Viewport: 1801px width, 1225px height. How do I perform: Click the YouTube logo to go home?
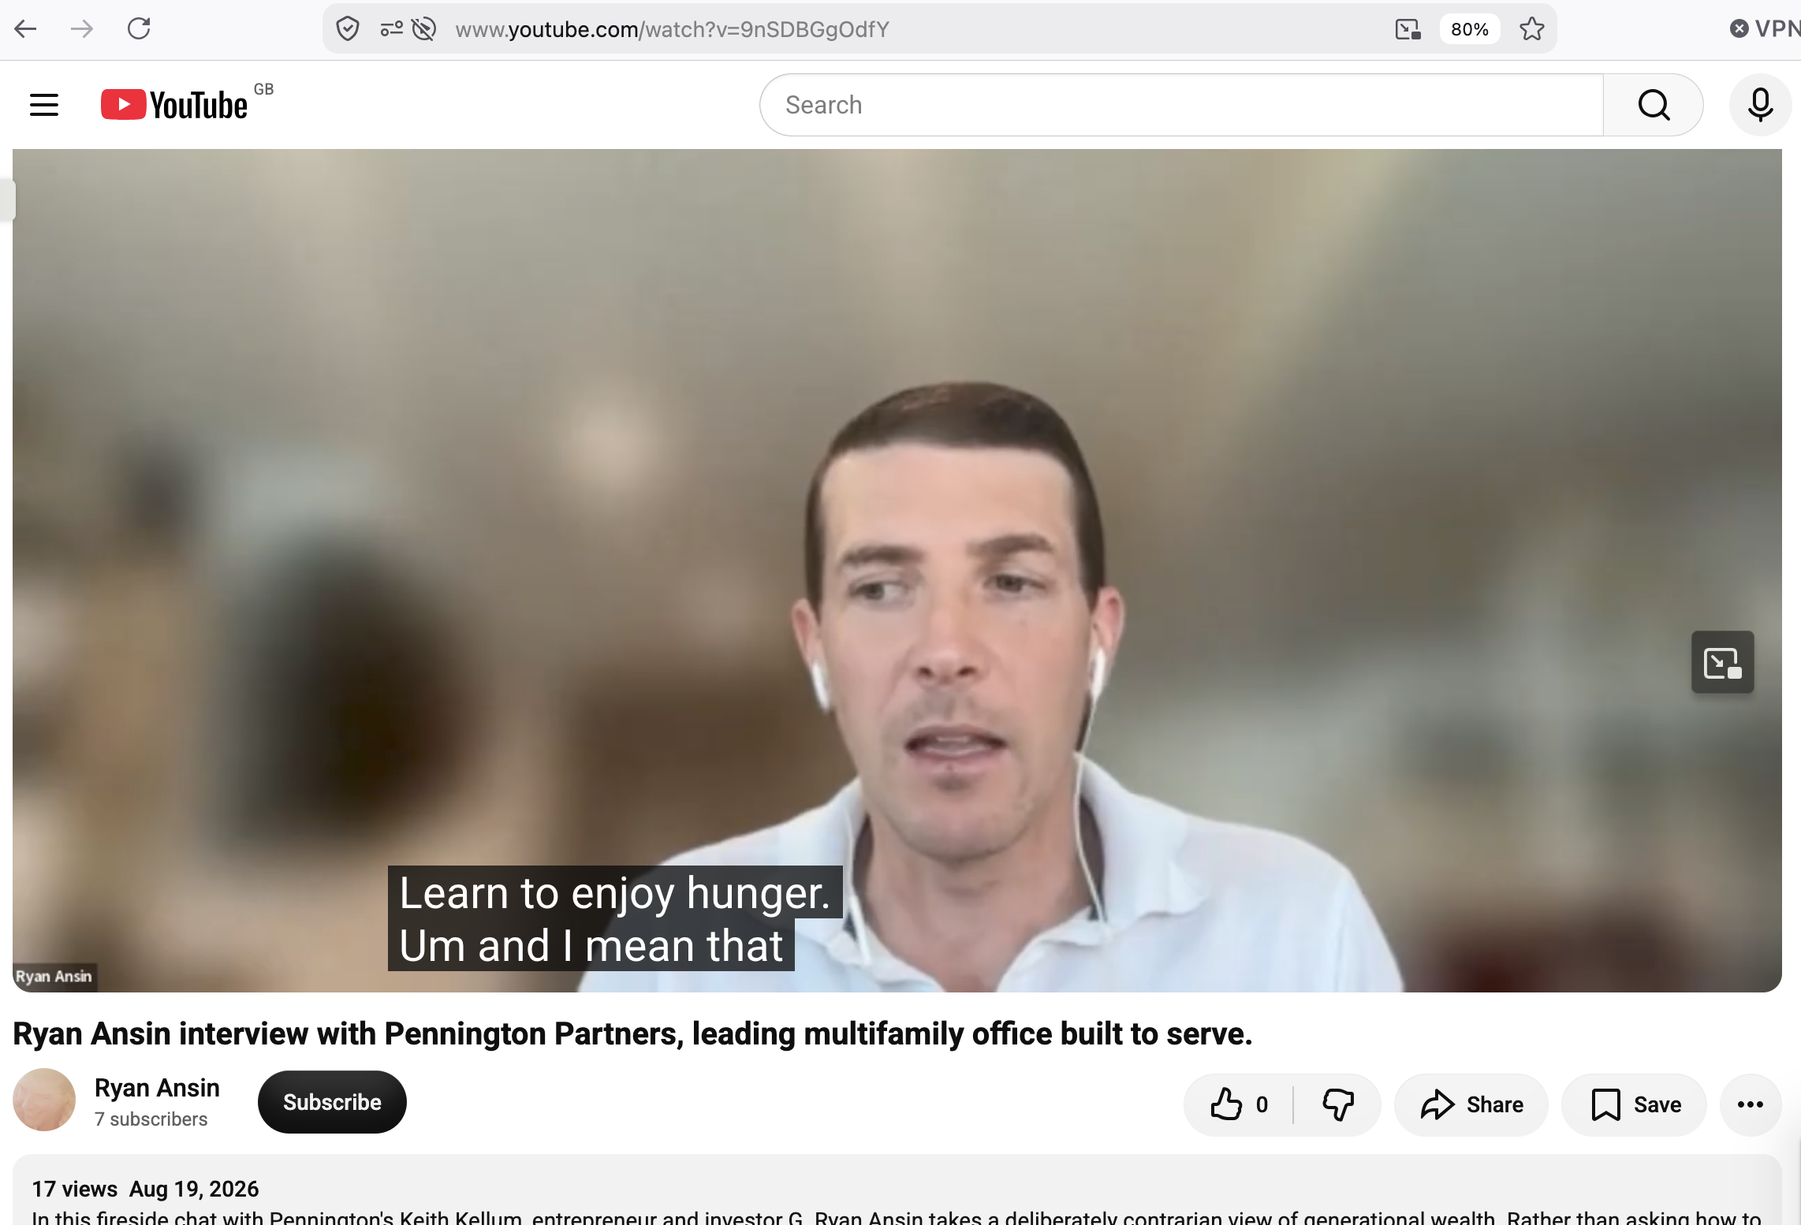pos(174,105)
